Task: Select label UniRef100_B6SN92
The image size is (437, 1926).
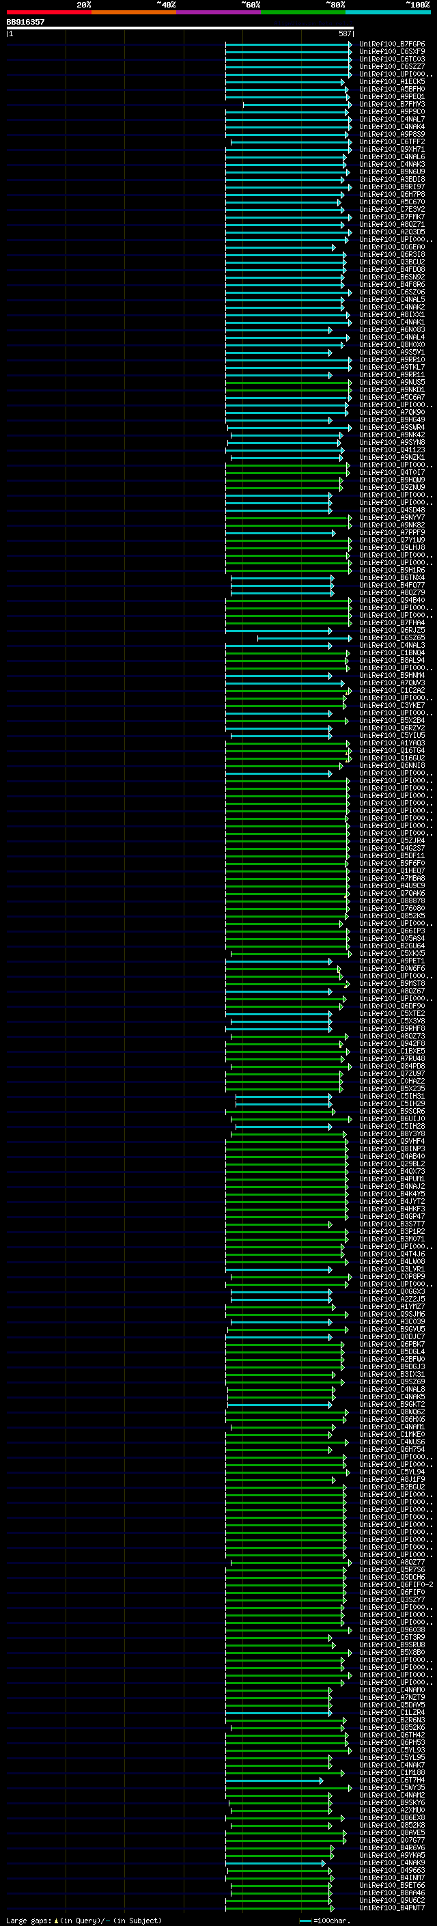Action: [x=392, y=277]
